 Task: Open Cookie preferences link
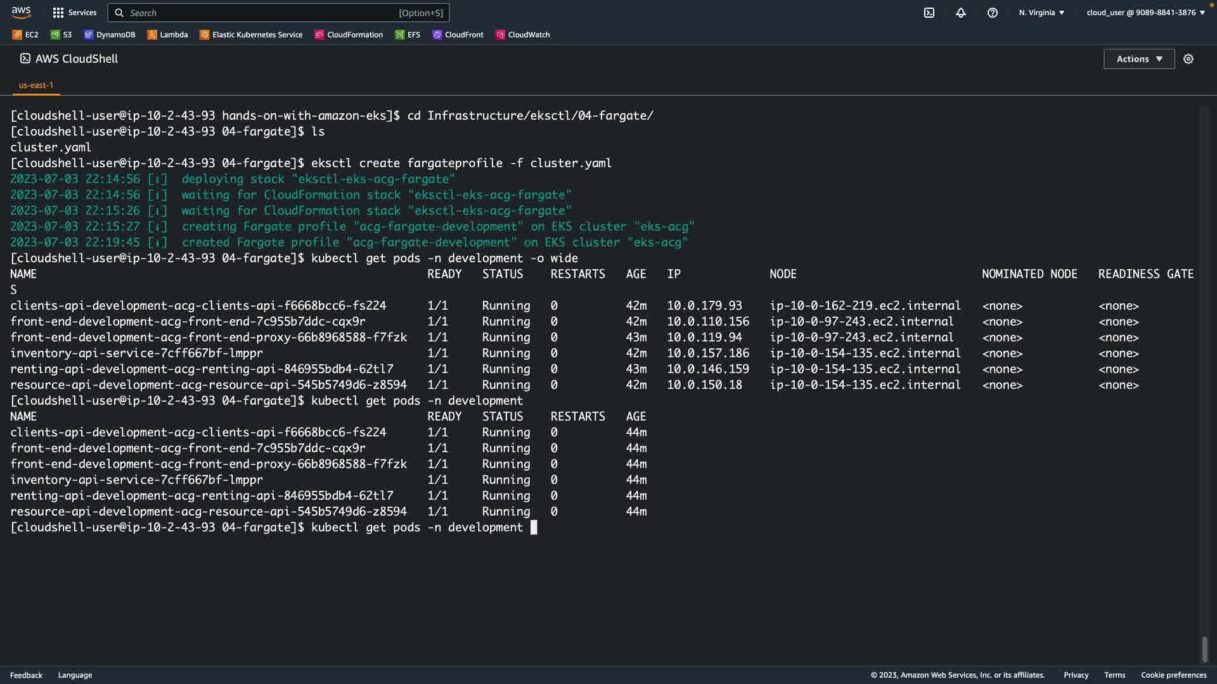1173,675
